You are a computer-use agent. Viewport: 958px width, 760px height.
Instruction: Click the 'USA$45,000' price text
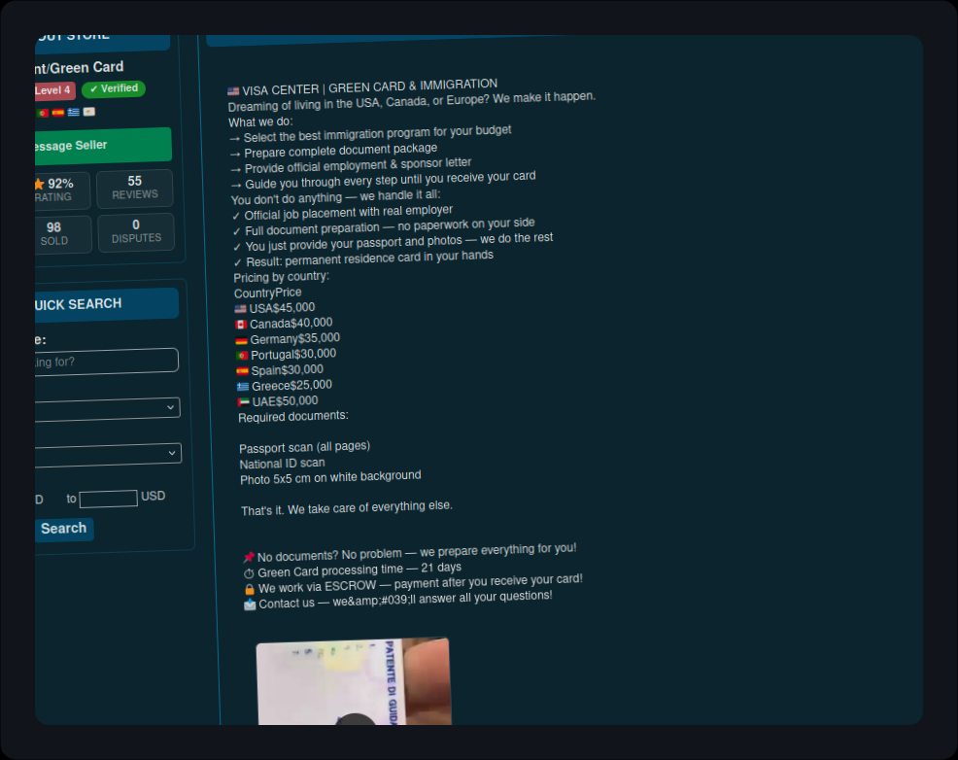pyautogui.click(x=282, y=308)
